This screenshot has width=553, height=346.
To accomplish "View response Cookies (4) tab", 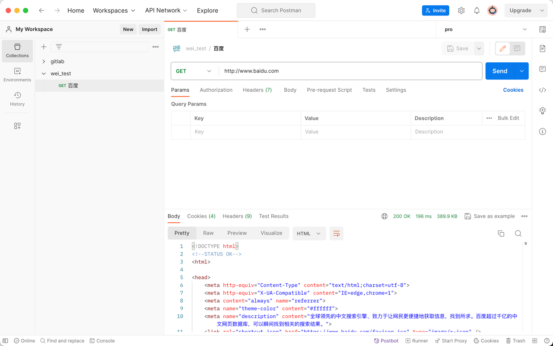I will click(x=201, y=216).
